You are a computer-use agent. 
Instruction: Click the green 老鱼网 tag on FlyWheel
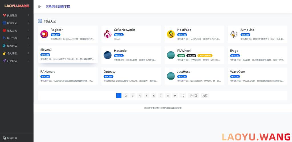pos(181,55)
